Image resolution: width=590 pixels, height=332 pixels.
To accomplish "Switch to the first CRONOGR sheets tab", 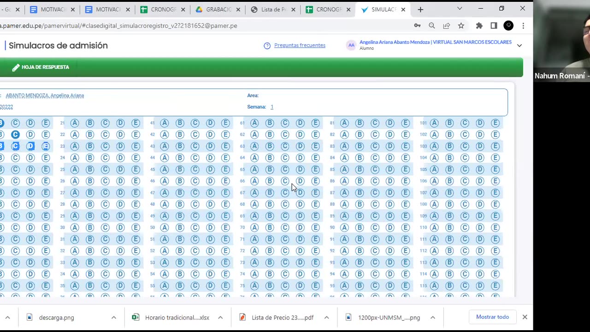I will tap(162, 9).
